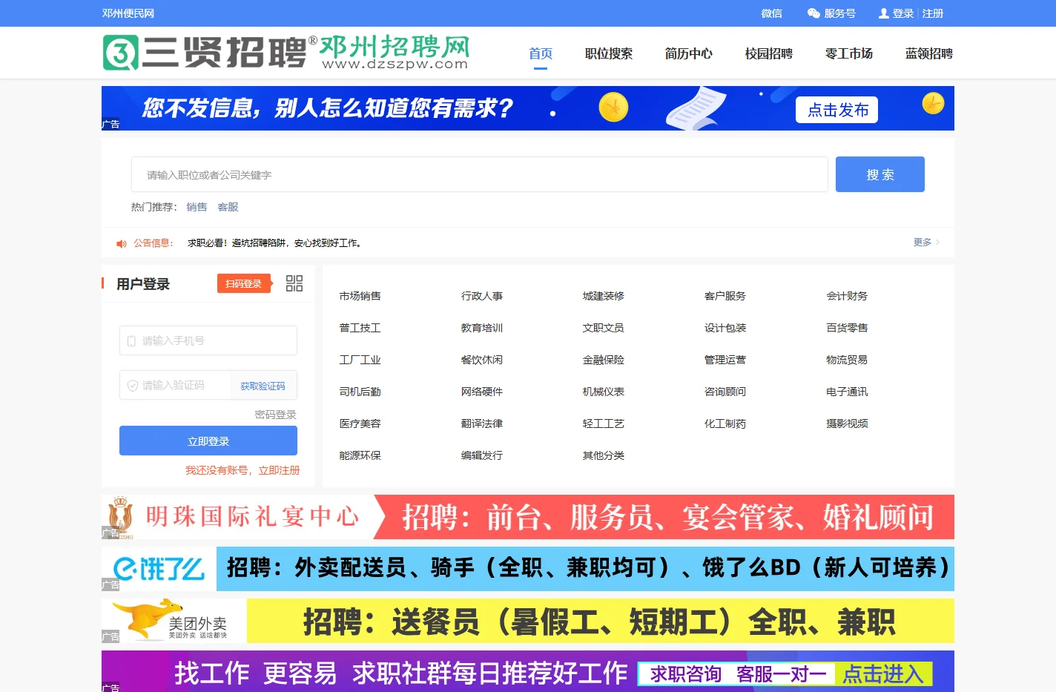Select 其他分类 job category
The image size is (1056, 692).
tap(604, 455)
